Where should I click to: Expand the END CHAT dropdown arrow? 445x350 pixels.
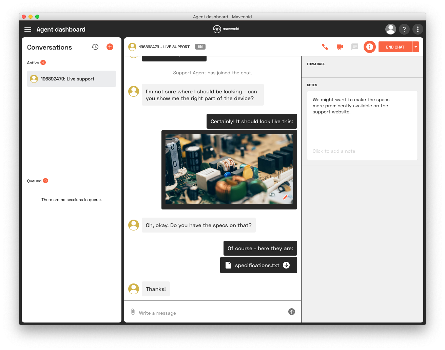click(416, 47)
